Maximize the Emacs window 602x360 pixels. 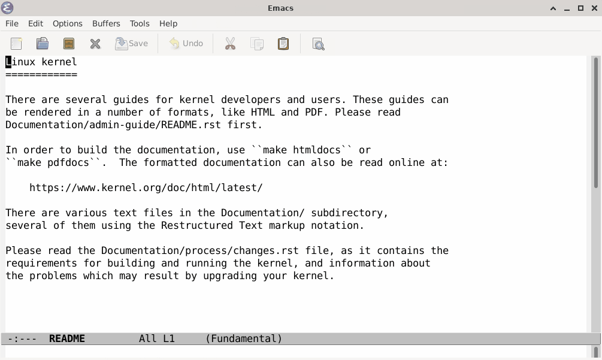point(581,8)
